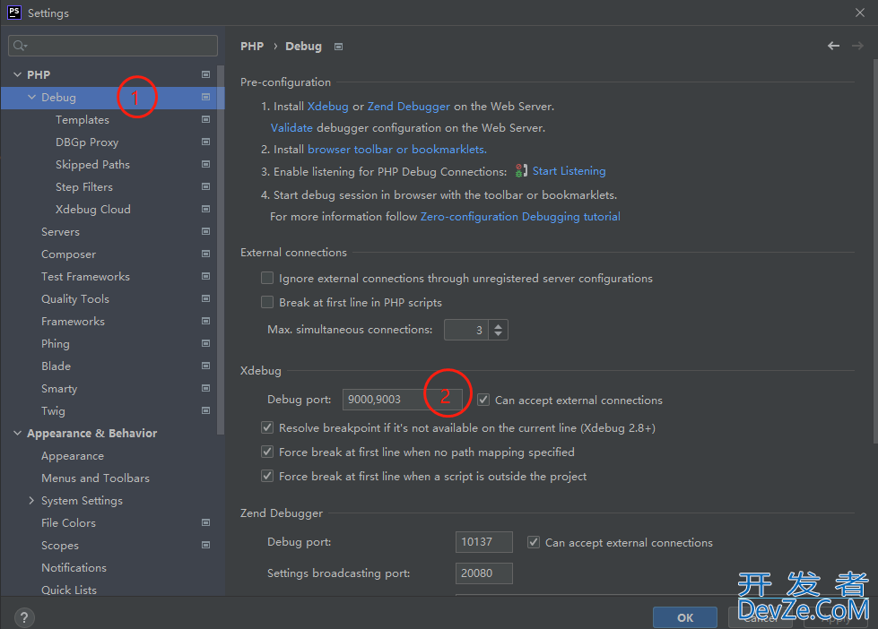Click the project-level icon beside Templates
Image resolution: width=878 pixels, height=629 pixels.
click(x=205, y=119)
